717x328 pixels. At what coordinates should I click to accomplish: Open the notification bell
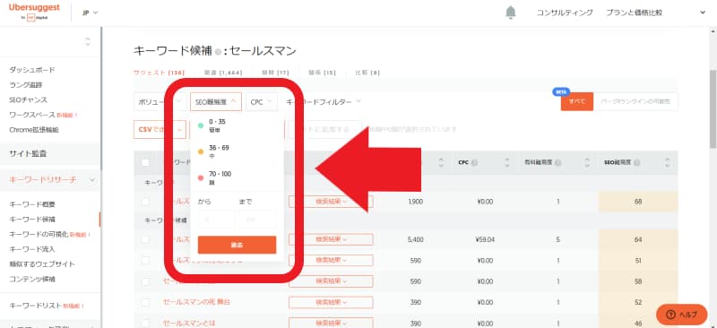click(510, 13)
